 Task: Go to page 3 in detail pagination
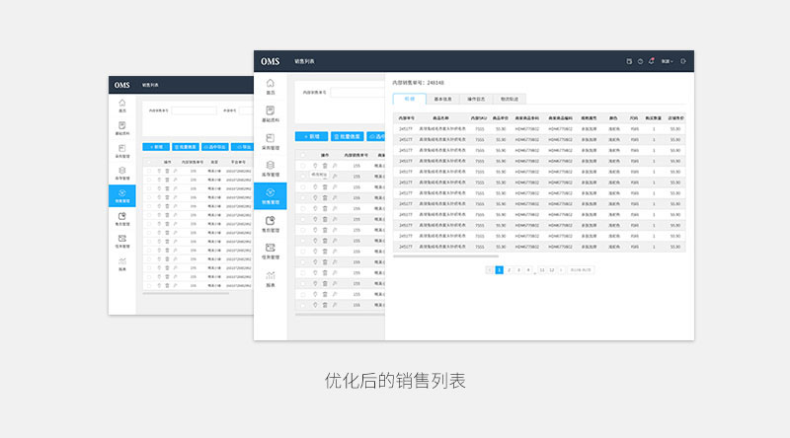click(x=518, y=270)
